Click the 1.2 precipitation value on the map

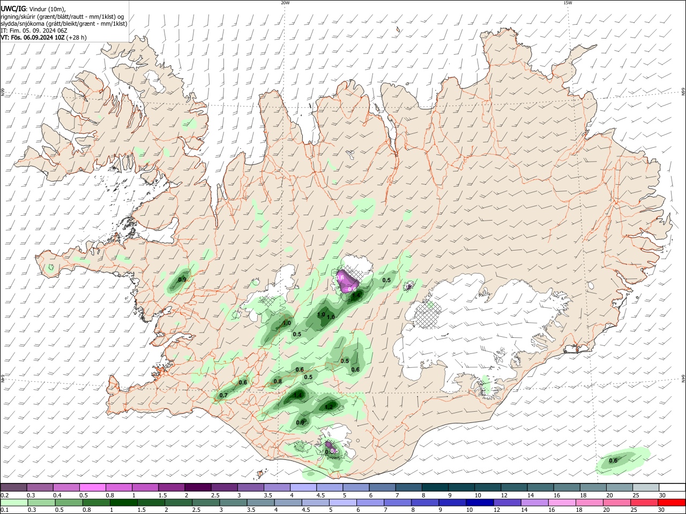click(329, 407)
